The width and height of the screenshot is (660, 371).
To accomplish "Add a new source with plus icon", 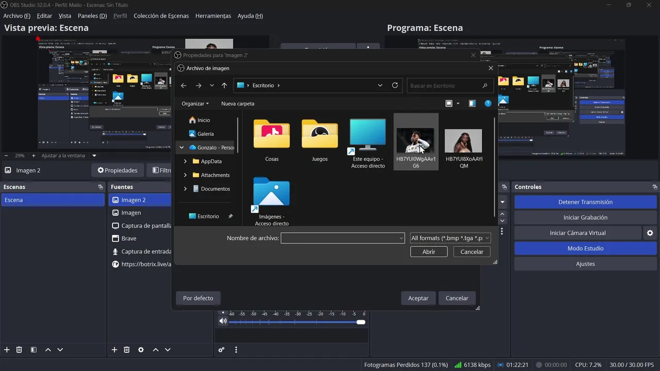I will click(114, 350).
